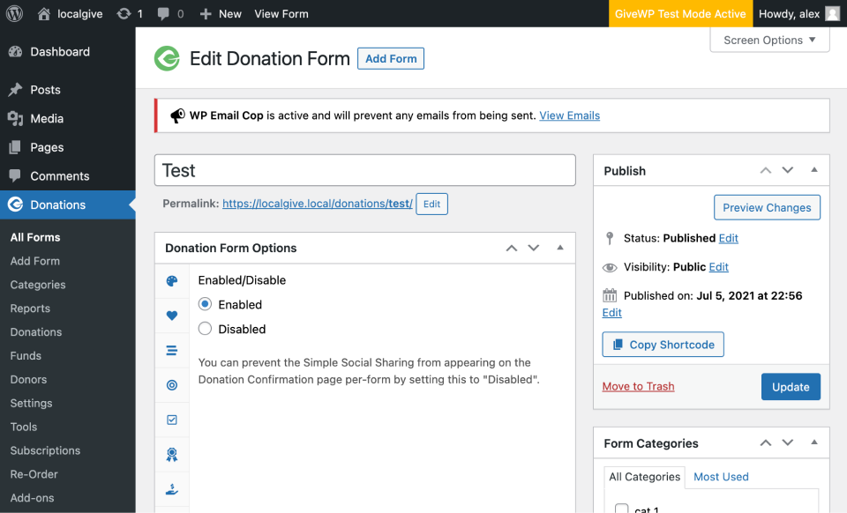Open Subscriptions submenu item
Image resolution: width=847 pixels, height=513 pixels.
tap(45, 451)
